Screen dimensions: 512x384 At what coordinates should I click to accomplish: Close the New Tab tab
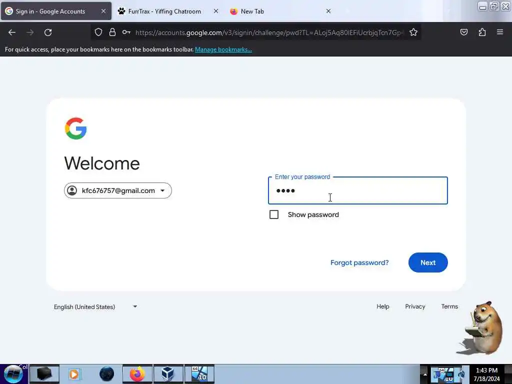pos(328,11)
